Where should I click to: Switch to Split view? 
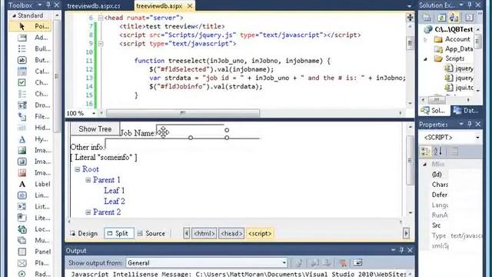(x=119, y=233)
